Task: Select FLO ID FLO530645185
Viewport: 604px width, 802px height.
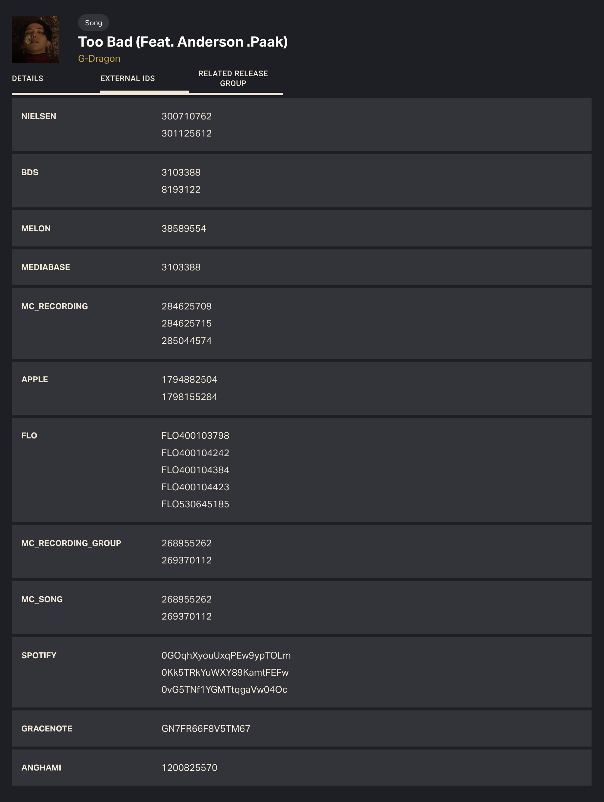Action: pos(195,504)
